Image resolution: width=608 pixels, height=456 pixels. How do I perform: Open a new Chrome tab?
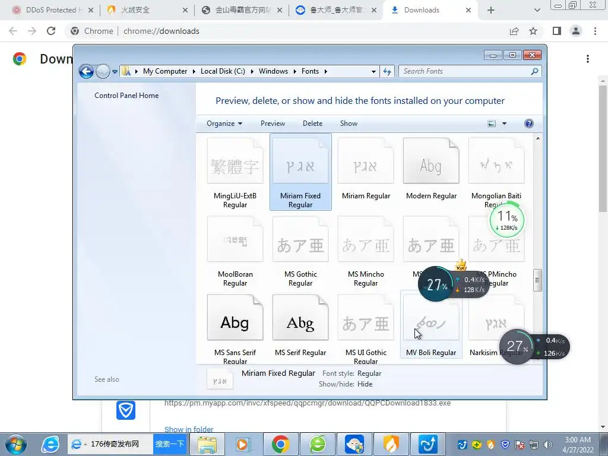tap(491, 10)
